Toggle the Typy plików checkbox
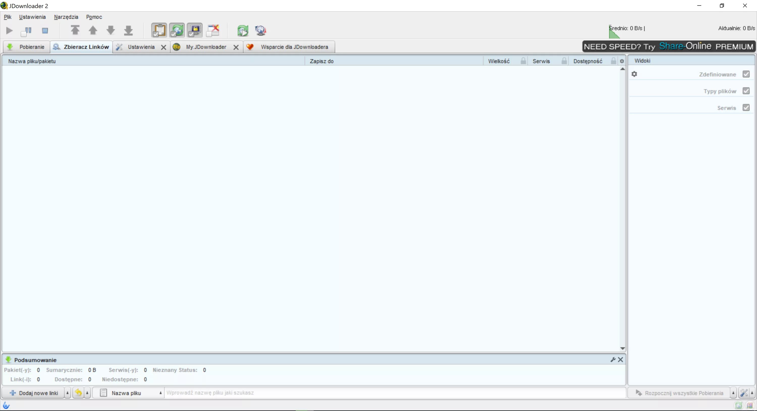The height and width of the screenshot is (411, 757). tap(746, 91)
